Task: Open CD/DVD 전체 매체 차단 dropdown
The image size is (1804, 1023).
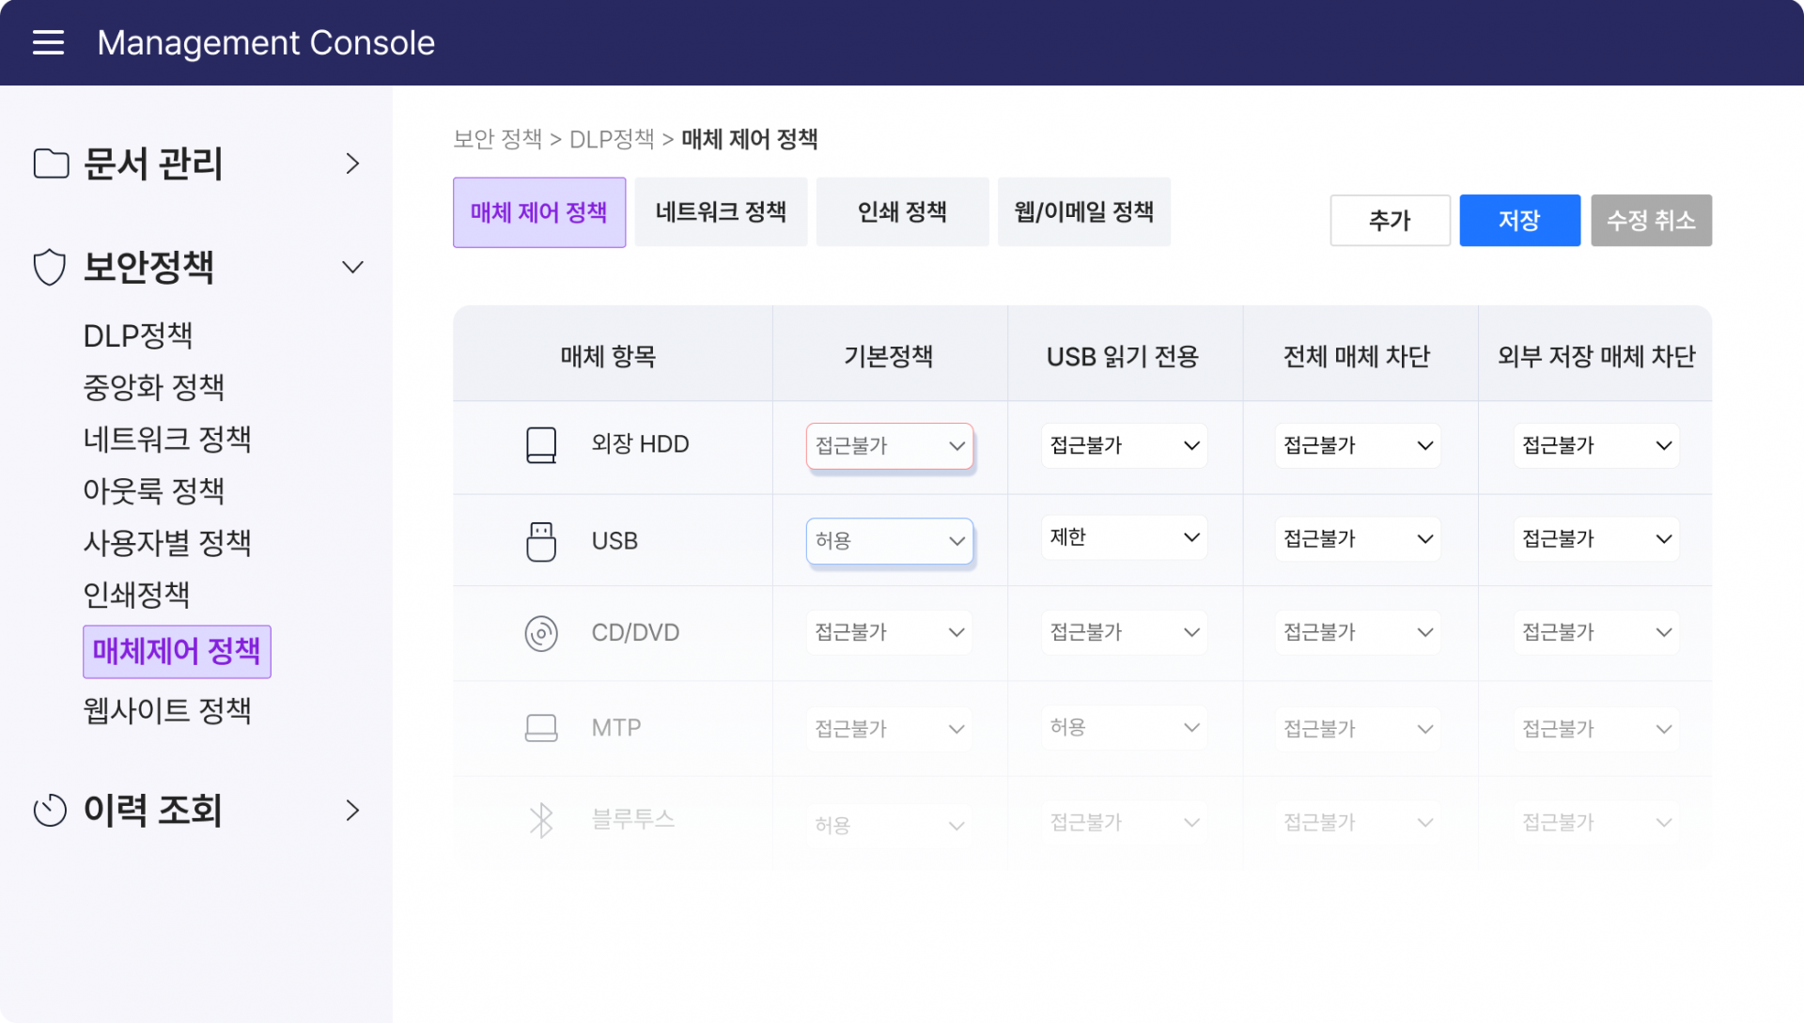Action: [1358, 632]
